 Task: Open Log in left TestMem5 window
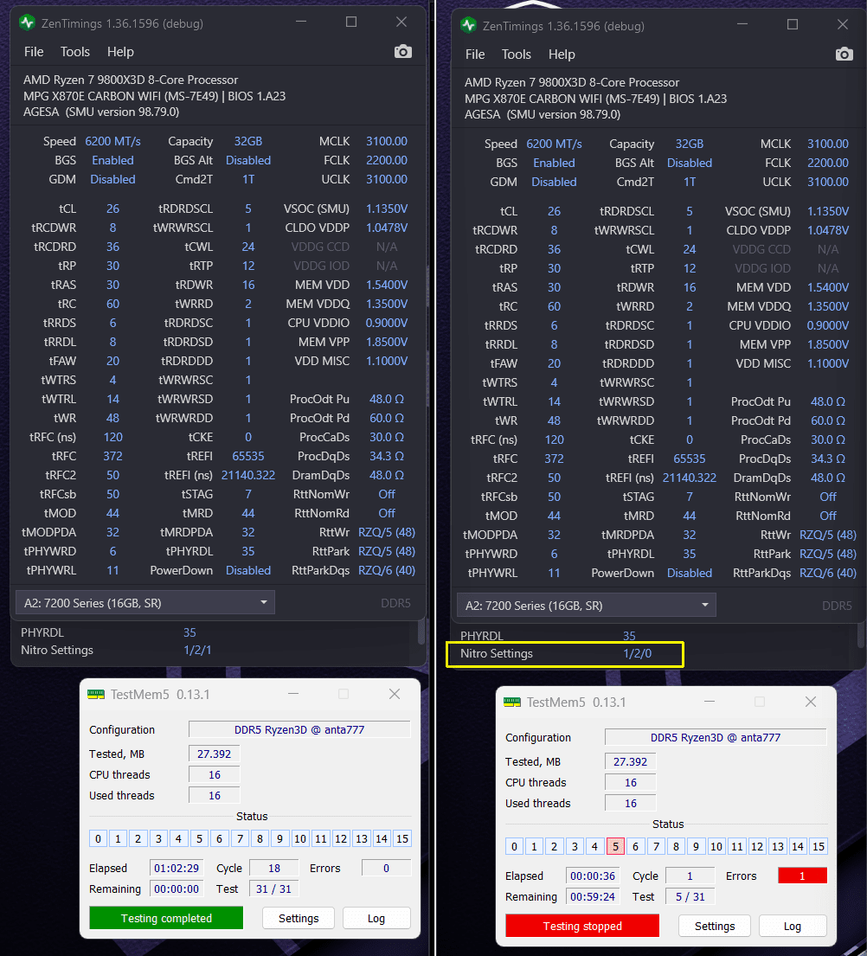(376, 918)
